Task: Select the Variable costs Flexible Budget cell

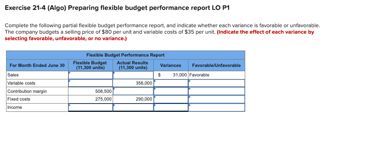Action: 91,83
